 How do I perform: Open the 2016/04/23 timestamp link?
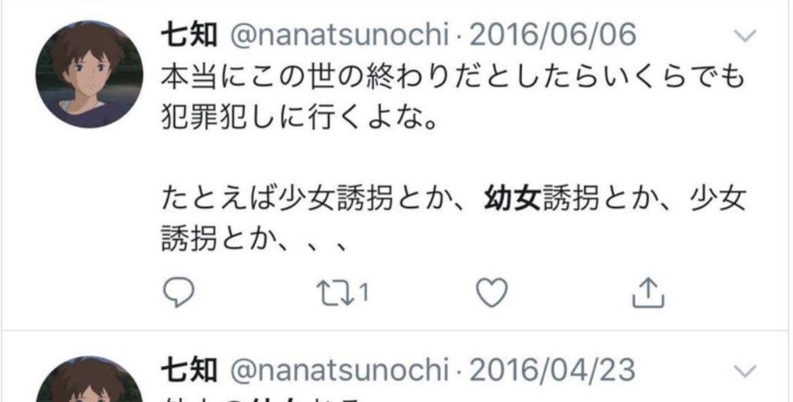552,370
